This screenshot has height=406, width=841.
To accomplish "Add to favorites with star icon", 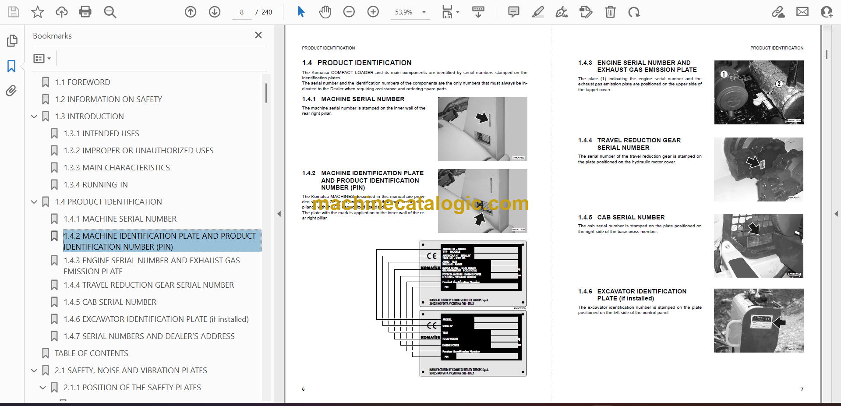I will point(38,12).
